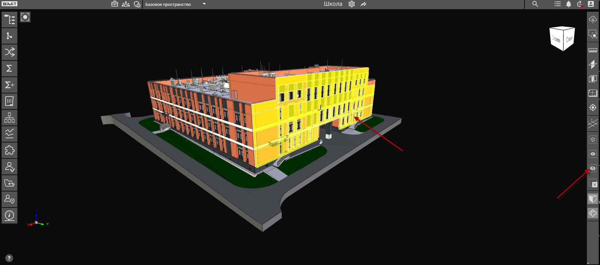Expand the Базовое пространство dropdown

click(204, 4)
